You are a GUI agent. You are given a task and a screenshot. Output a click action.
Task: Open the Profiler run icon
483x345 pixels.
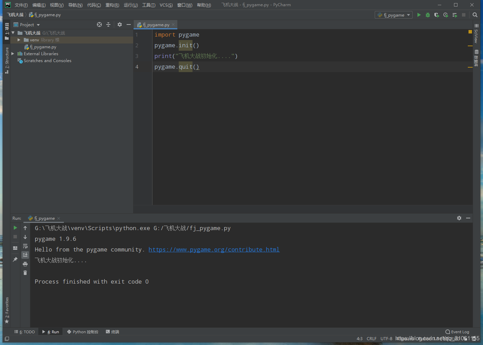point(445,15)
